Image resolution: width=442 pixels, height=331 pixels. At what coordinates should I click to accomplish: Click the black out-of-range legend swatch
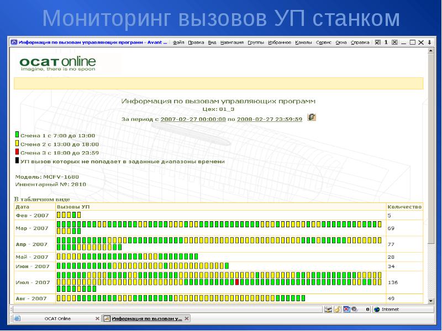click(x=17, y=161)
